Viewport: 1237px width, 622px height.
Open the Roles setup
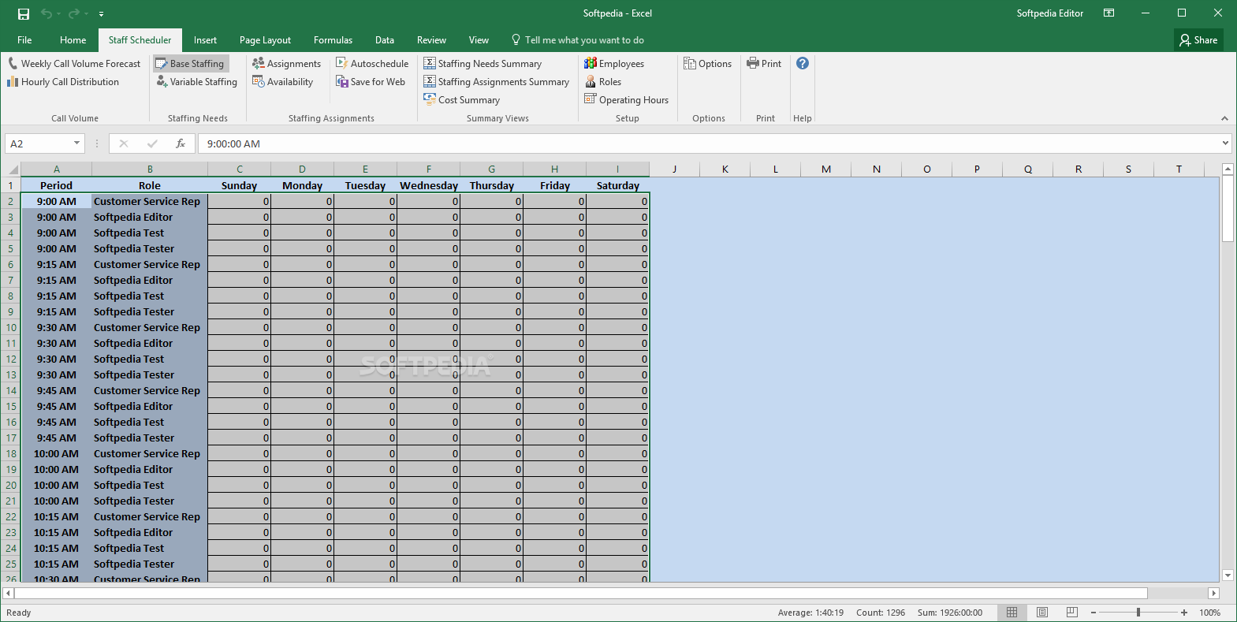(603, 82)
